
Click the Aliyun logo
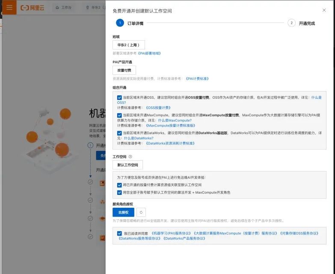32,8
